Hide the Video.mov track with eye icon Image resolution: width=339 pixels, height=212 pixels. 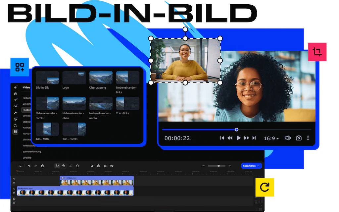click(x=14, y=183)
